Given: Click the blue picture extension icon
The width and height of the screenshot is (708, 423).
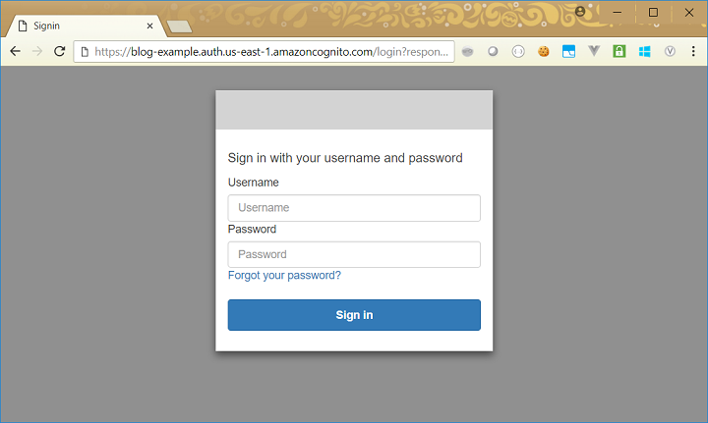Looking at the screenshot, I should pyautogui.click(x=568, y=51).
